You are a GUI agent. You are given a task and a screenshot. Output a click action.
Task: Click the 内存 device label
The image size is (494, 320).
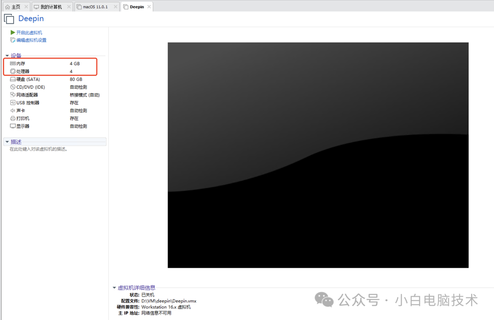click(21, 64)
